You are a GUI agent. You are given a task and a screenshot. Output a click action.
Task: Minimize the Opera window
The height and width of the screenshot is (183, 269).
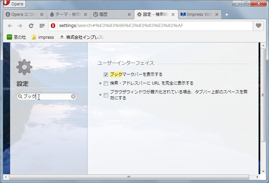[237, 3]
